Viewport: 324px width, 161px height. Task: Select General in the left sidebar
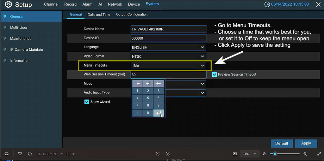point(31,16)
